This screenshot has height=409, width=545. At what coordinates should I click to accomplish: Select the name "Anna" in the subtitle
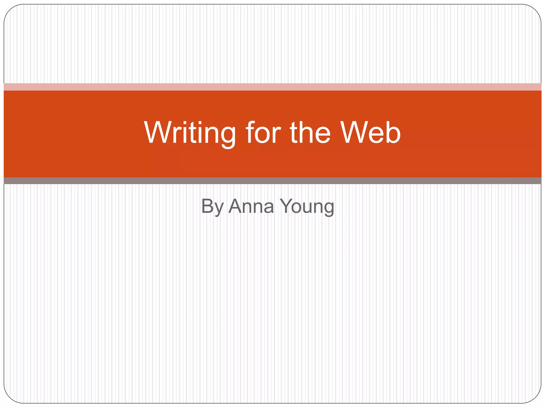coord(251,206)
